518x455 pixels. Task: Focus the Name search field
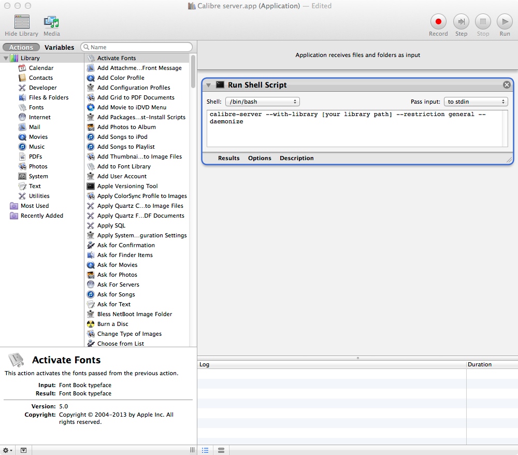pos(136,47)
